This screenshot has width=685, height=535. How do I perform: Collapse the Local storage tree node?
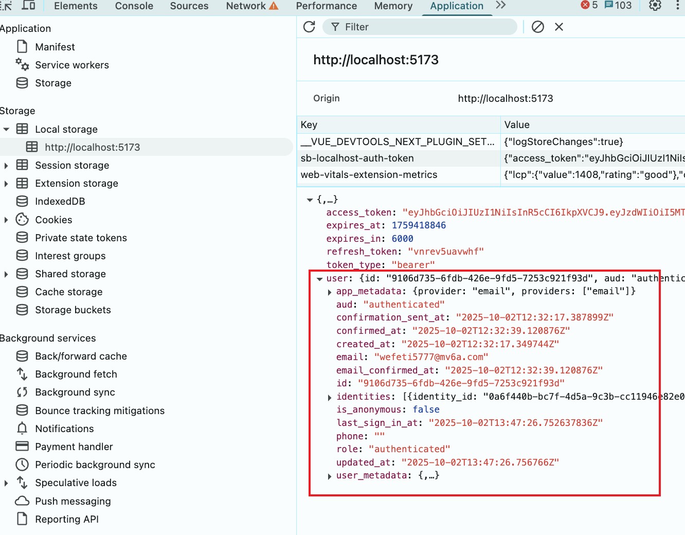(6, 130)
